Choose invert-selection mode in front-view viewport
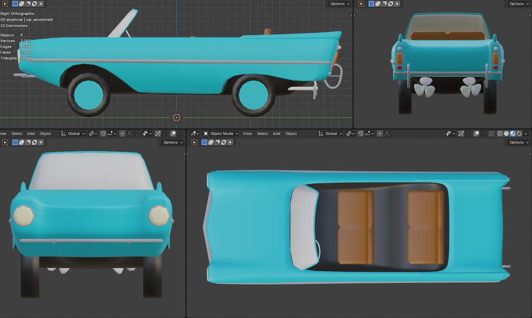The height and width of the screenshot is (318, 532). click(x=34, y=142)
